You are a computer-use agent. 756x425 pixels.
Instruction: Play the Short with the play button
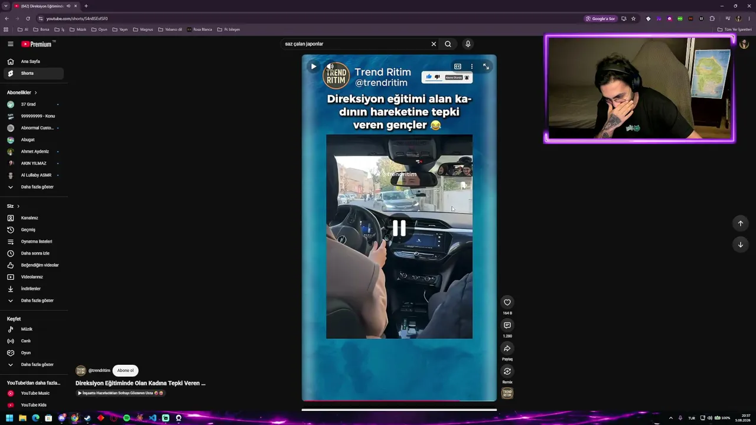pos(314,67)
